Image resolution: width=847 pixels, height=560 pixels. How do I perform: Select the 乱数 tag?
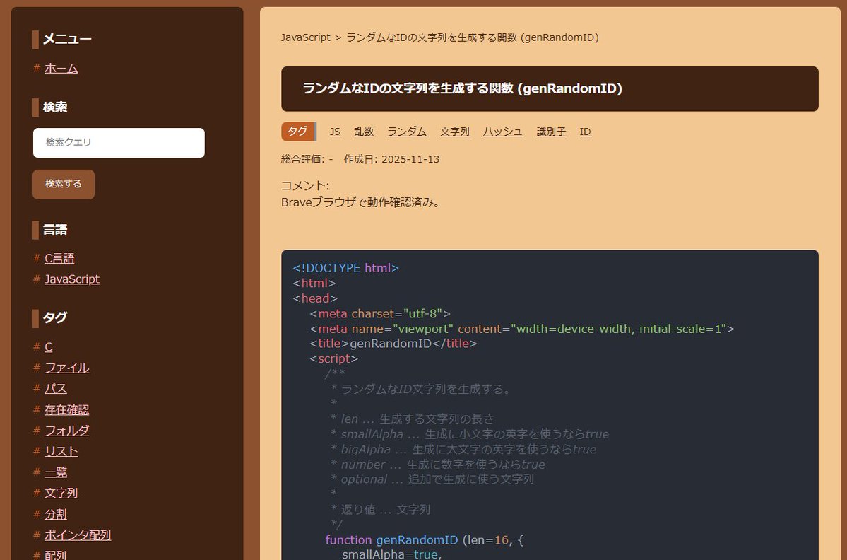point(363,131)
